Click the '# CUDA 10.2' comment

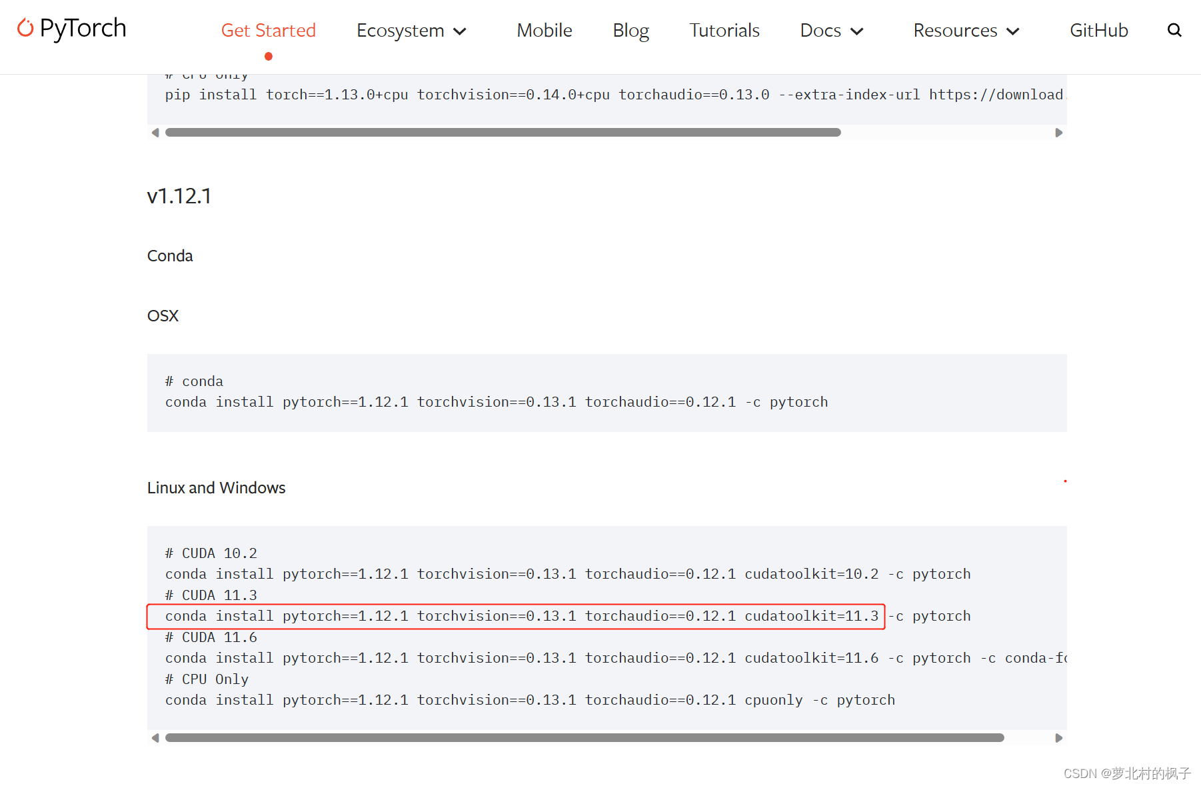[x=211, y=553]
